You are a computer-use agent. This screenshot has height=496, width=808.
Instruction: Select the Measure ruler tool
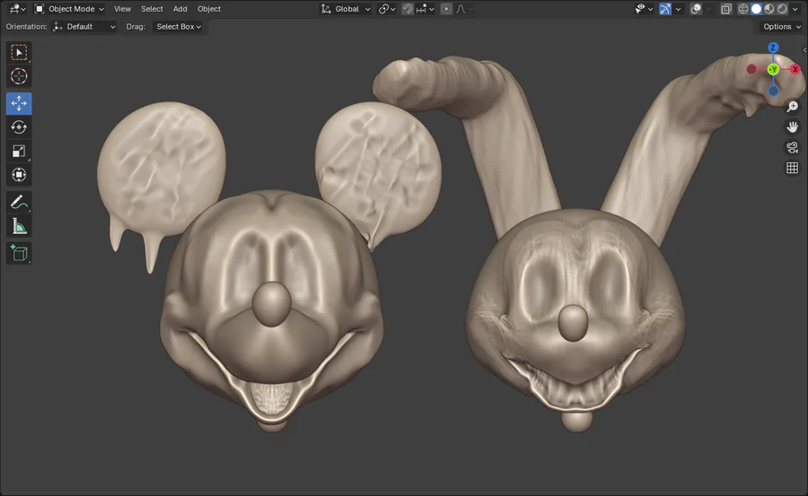click(19, 226)
